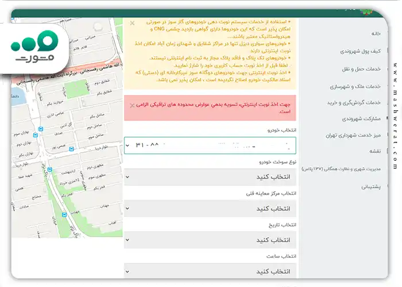Click the انتخاب خودرو field label
The image size is (402, 287).
282,130
